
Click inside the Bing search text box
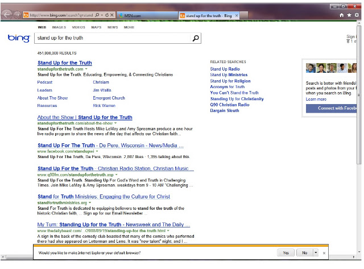[113, 38]
